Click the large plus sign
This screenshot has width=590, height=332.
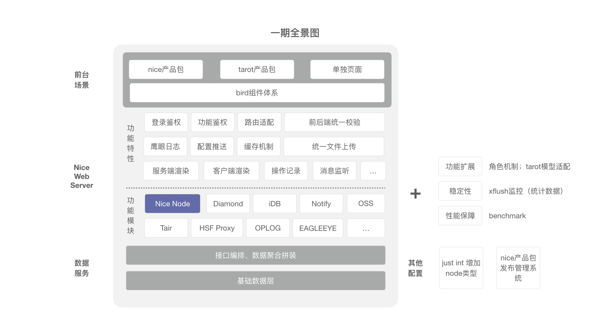click(x=415, y=193)
